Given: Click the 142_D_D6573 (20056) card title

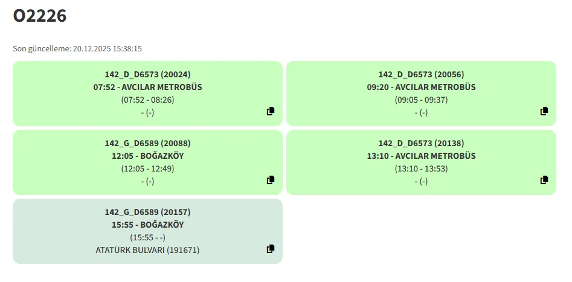Looking at the screenshot, I should (421, 75).
